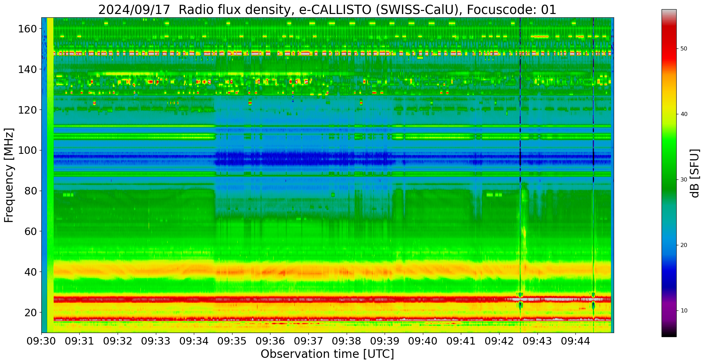This screenshot has height=364, width=705.
Task: Click the 09:33 time tick label
Action: coord(156,340)
